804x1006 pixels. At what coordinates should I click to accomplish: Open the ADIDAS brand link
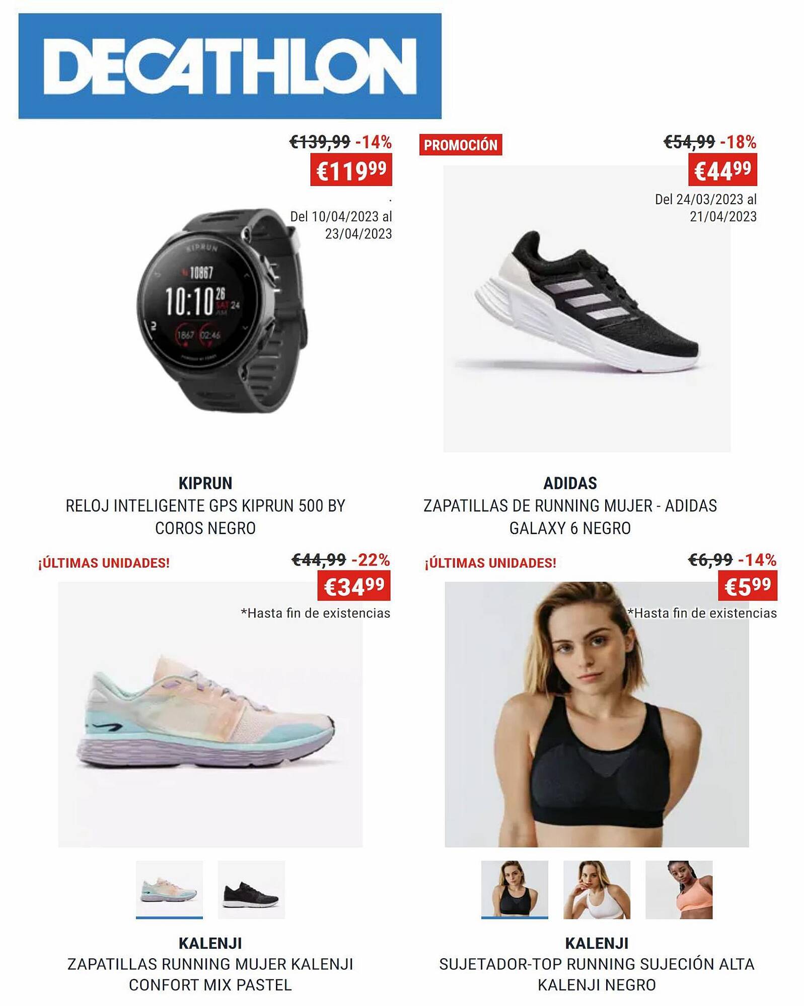tap(570, 483)
